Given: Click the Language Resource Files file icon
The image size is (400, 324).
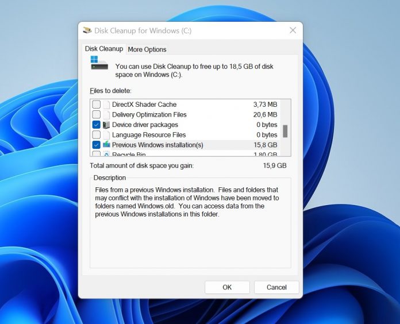Looking at the screenshot, I should (106, 135).
